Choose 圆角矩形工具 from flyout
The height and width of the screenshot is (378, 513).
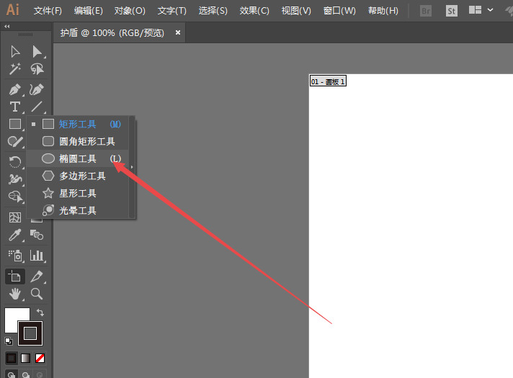tap(78, 141)
